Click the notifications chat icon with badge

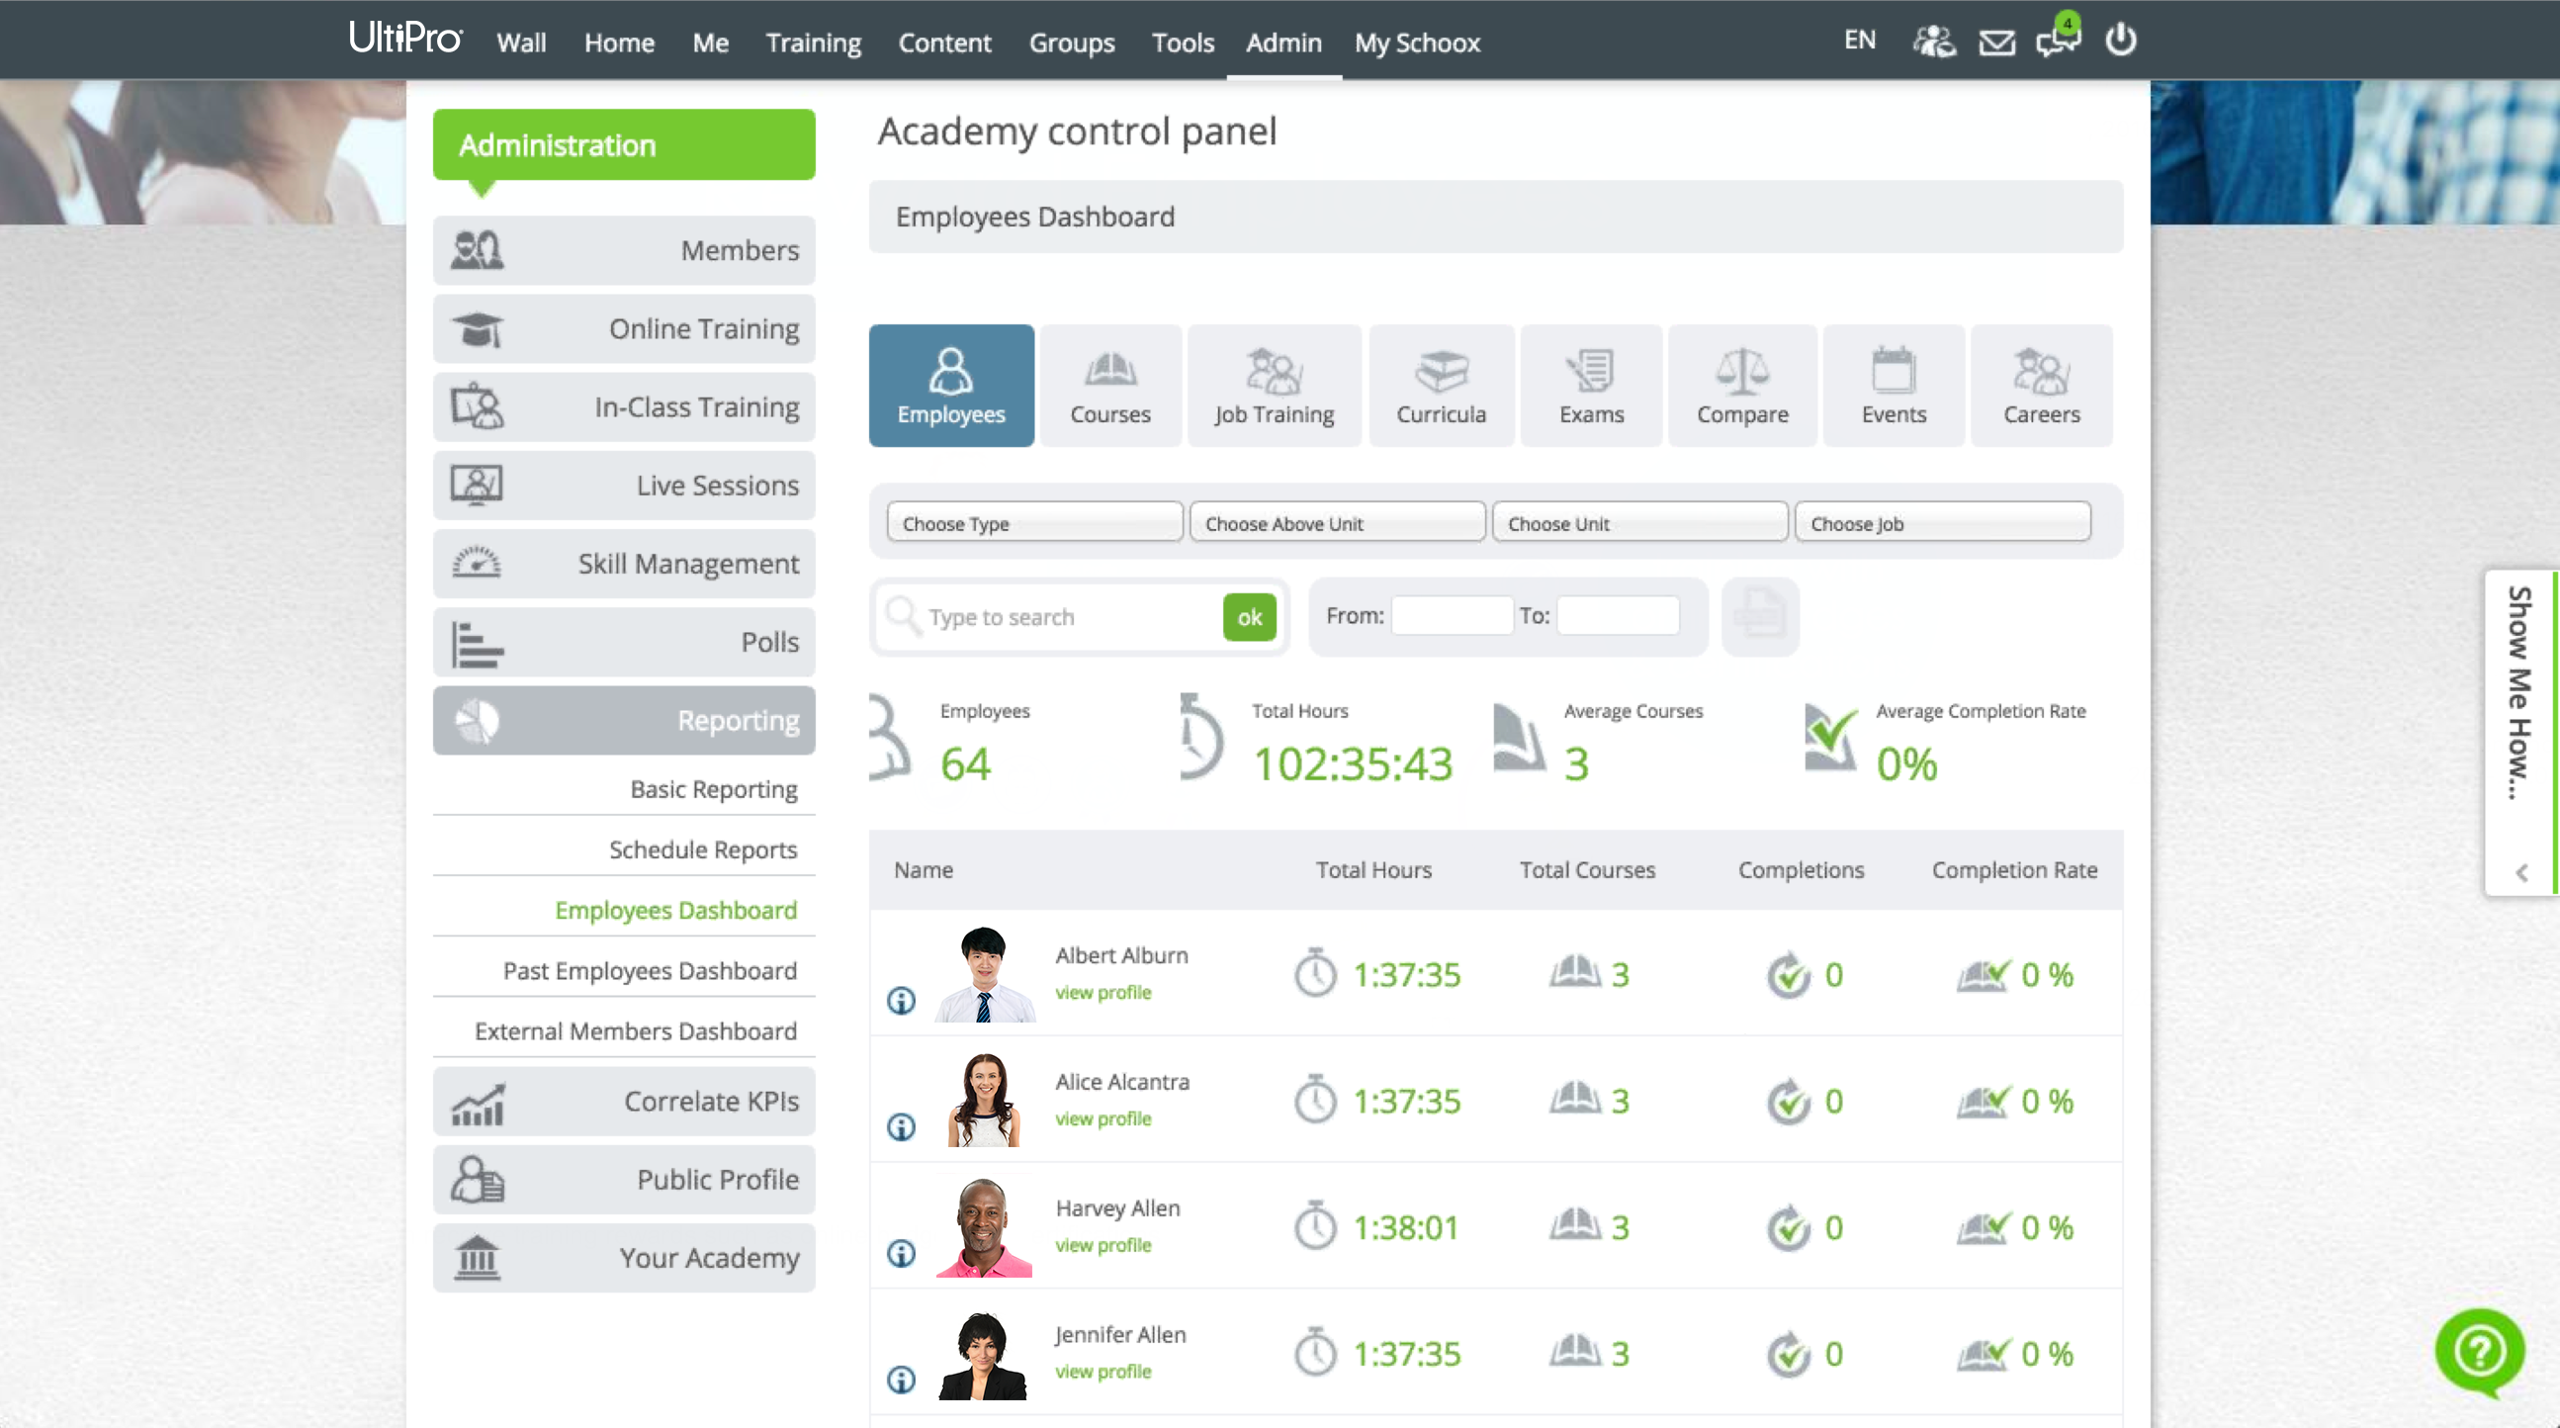coord(2057,43)
